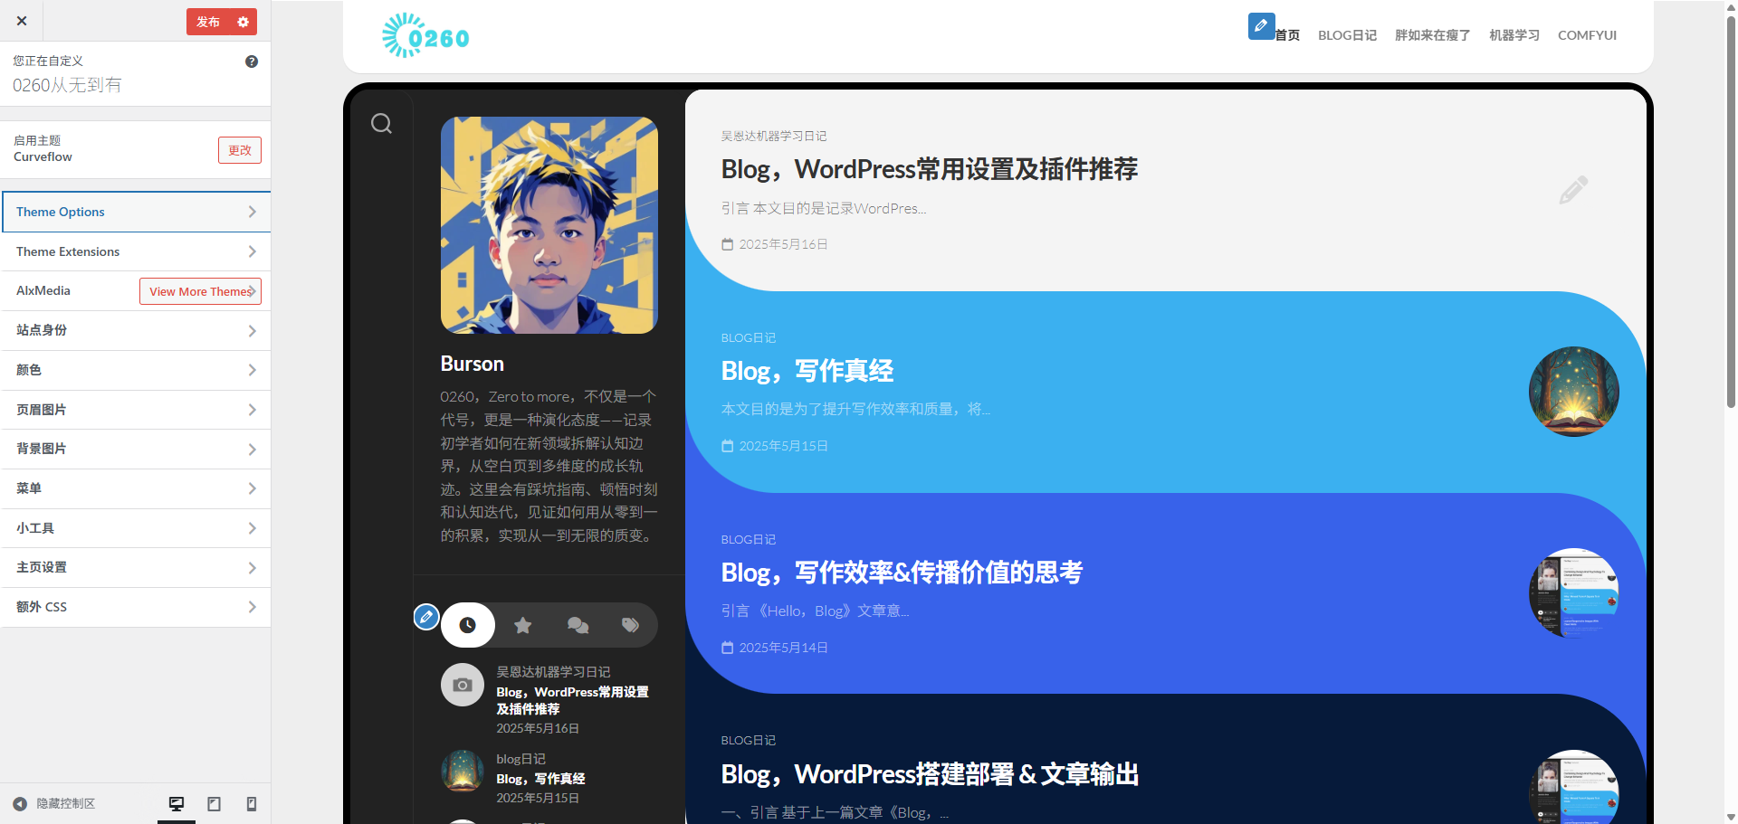Click the 2025年5月16日 date on first post
Screen dimensions: 1738x824
pos(783,244)
